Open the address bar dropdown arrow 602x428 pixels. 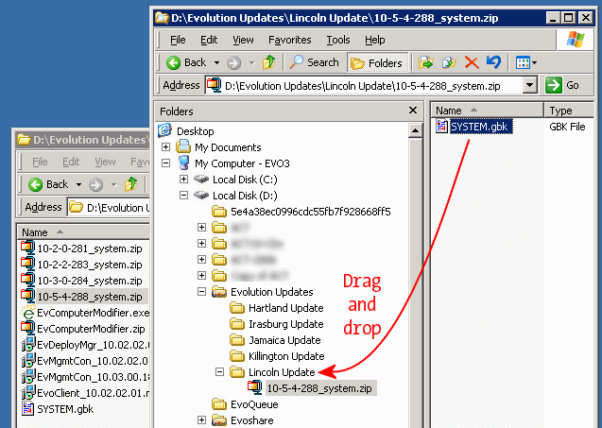click(529, 85)
